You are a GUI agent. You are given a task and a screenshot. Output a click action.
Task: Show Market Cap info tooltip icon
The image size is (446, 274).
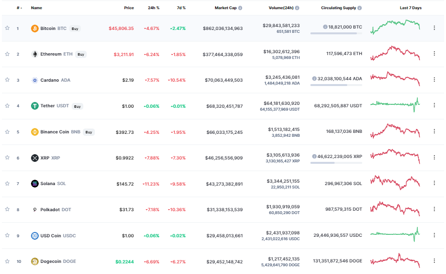pos(240,8)
